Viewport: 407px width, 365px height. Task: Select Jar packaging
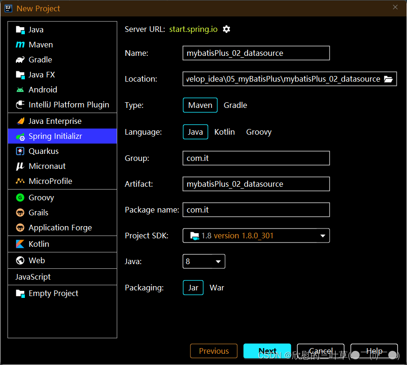click(193, 288)
